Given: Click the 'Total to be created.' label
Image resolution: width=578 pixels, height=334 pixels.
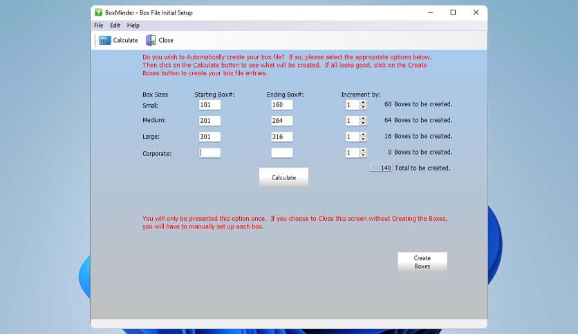Looking at the screenshot, I should tap(422, 168).
